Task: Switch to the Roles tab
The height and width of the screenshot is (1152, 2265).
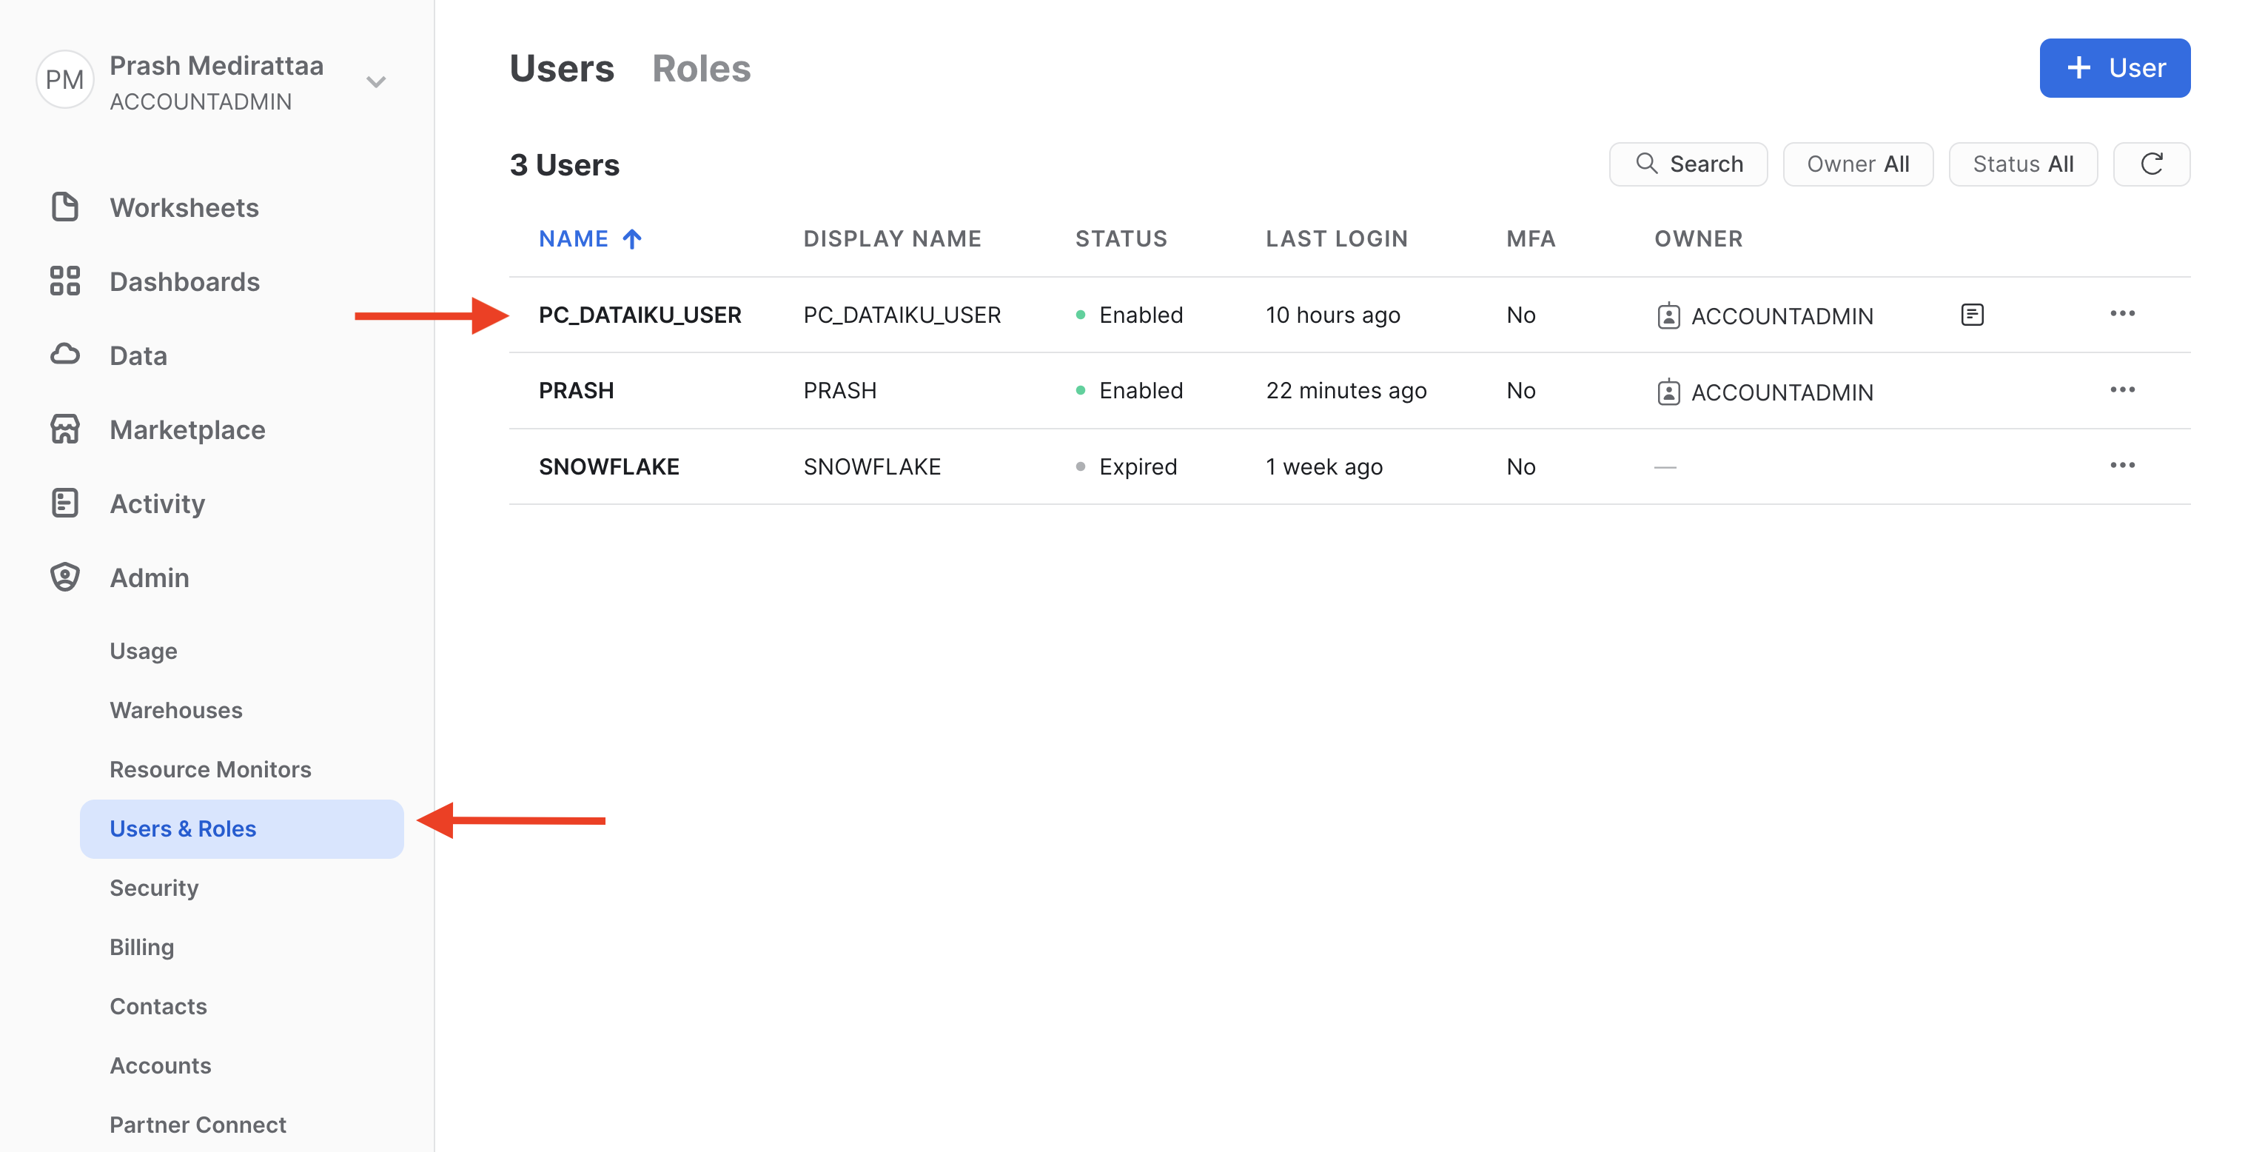Action: click(701, 69)
